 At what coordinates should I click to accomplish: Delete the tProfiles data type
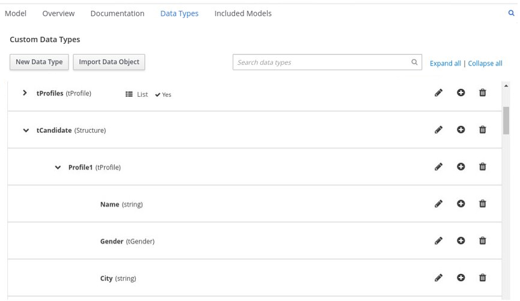[x=482, y=93]
